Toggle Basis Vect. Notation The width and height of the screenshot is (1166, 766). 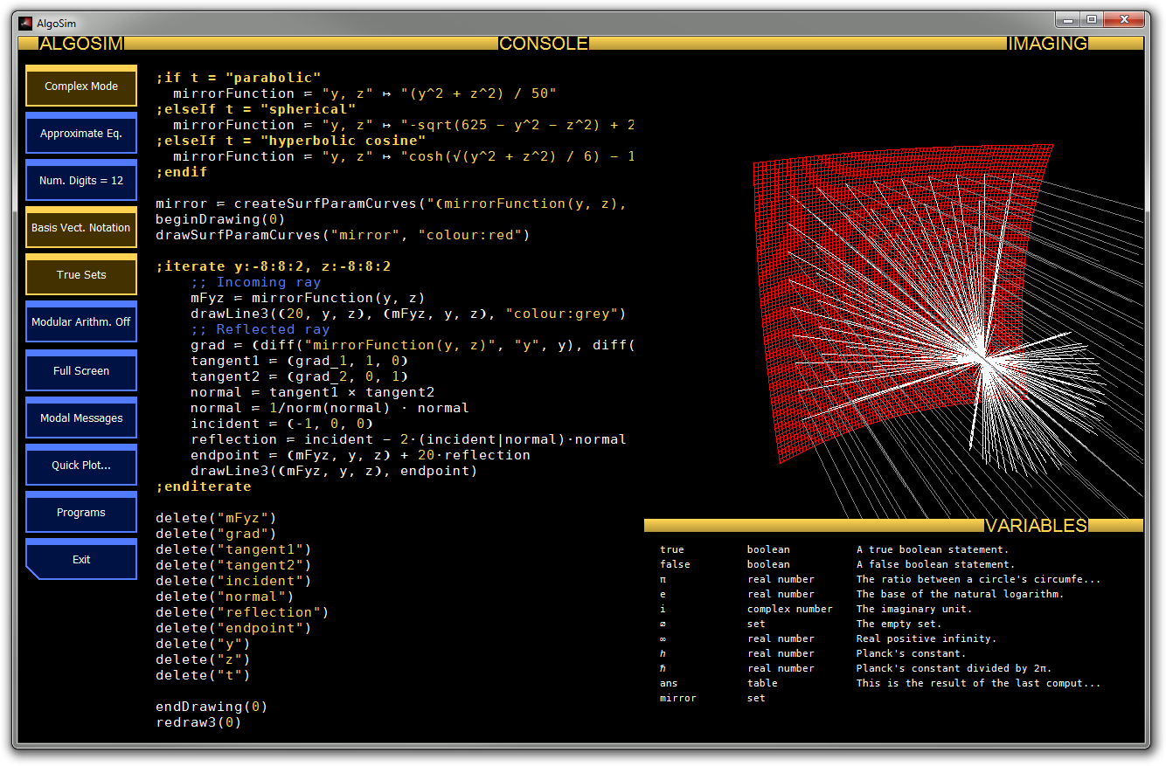click(x=81, y=227)
